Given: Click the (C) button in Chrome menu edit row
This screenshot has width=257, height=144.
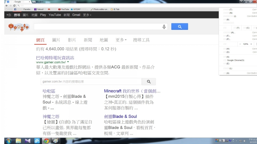Looking at the screenshot, I should coord(246,28).
